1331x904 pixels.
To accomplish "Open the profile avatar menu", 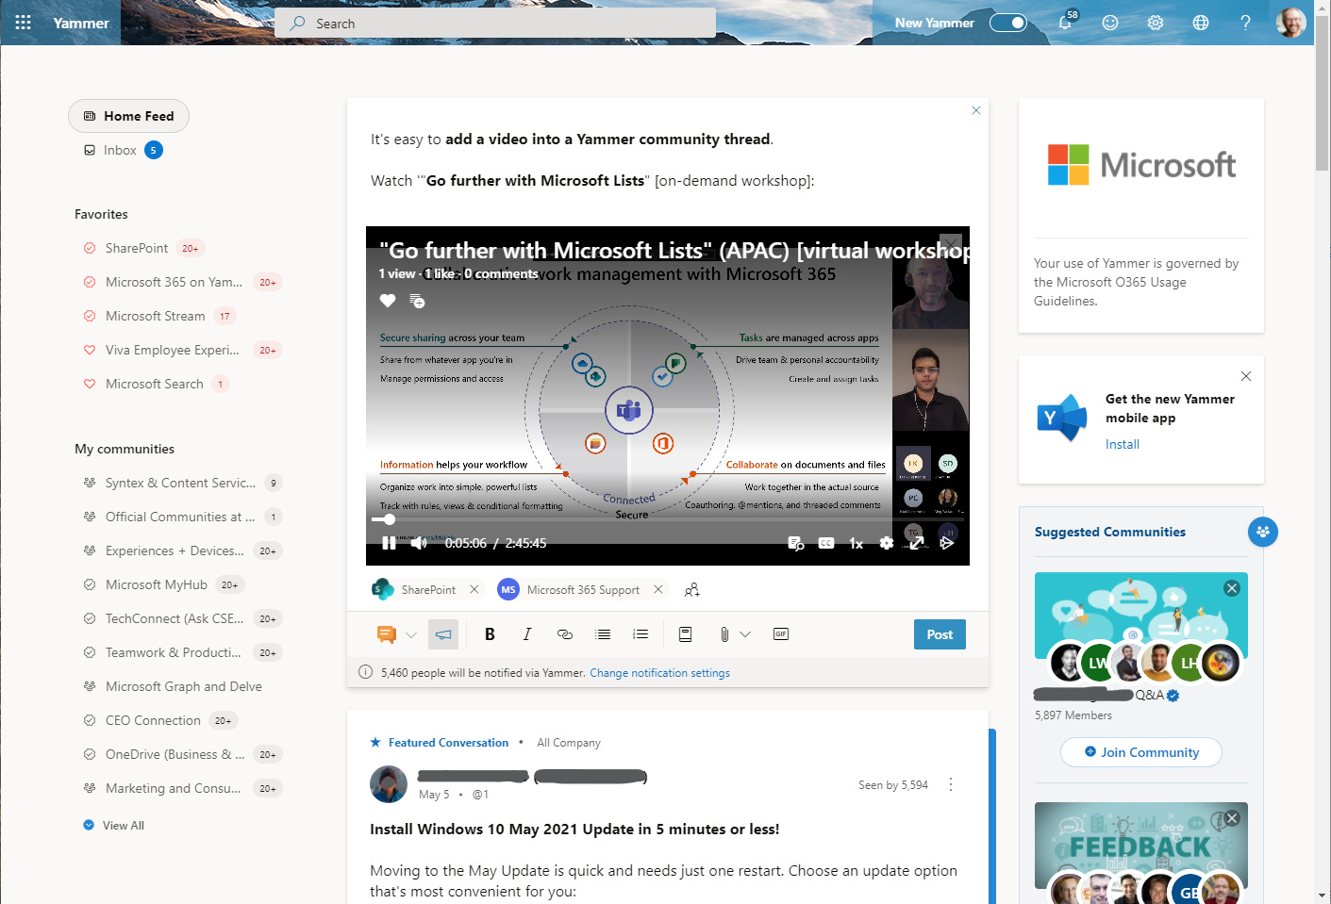I will point(1291,23).
